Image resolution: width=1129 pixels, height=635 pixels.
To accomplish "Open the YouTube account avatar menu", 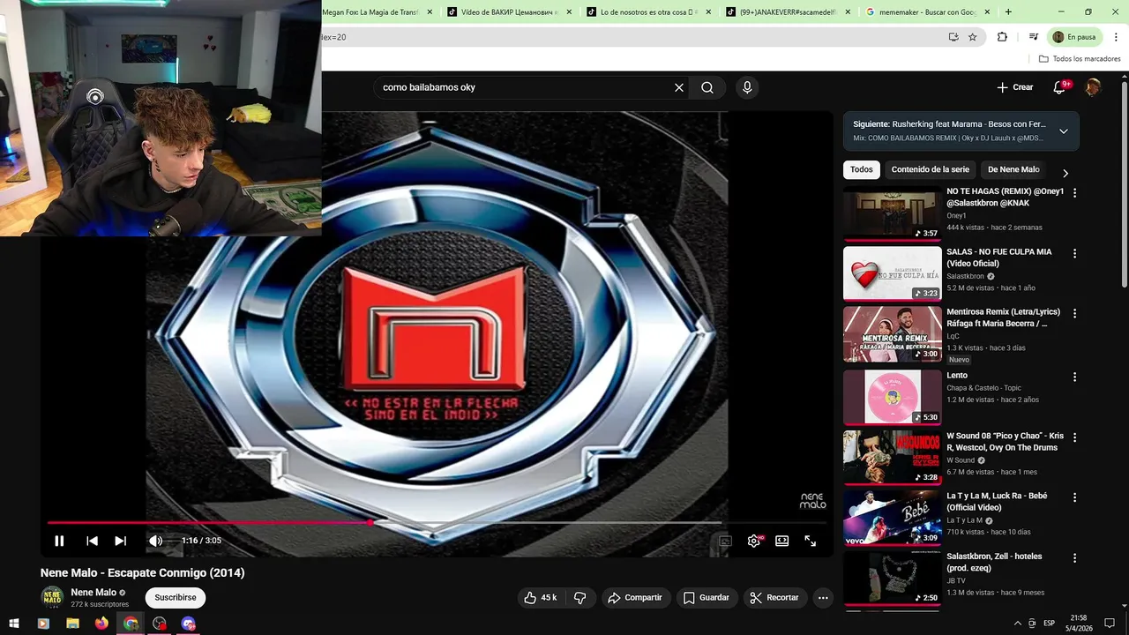I will pos(1093,87).
